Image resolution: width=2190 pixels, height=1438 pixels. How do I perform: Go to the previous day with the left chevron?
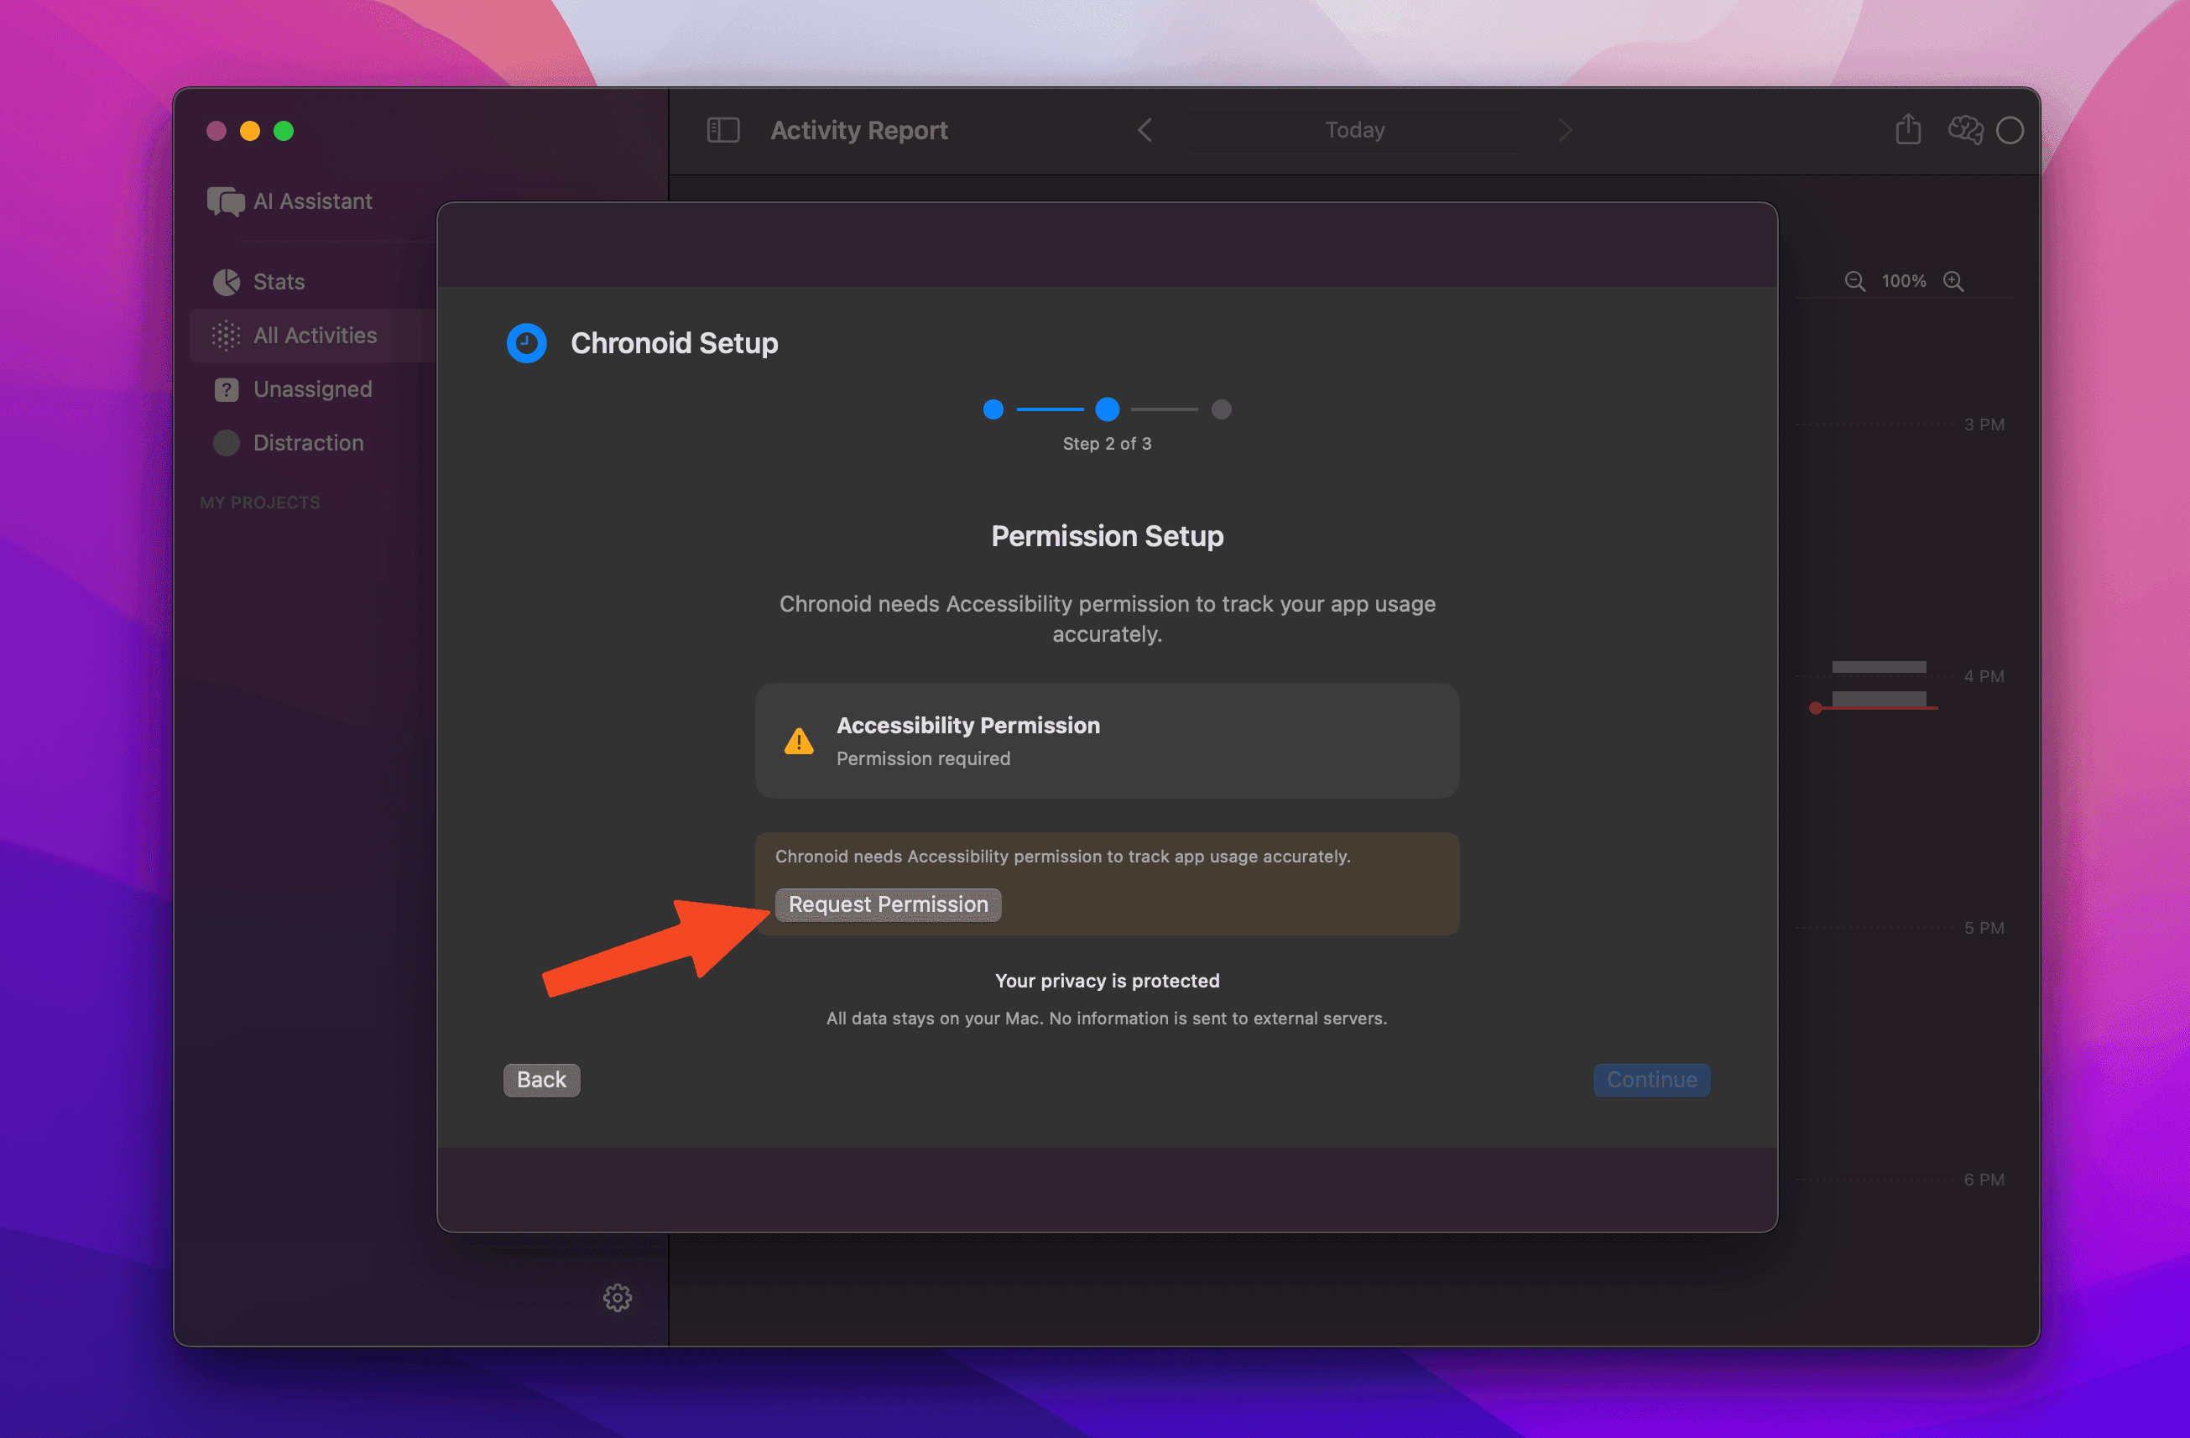(x=1145, y=130)
